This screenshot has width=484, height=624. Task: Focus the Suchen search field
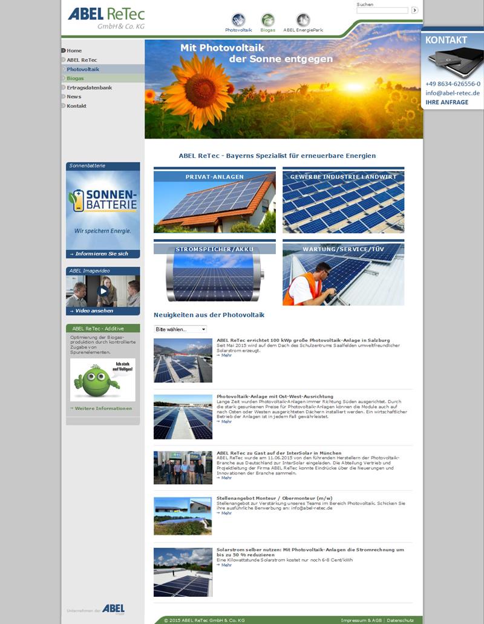(x=382, y=10)
